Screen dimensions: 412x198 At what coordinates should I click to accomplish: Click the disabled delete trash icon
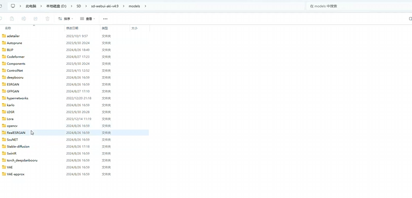[x=47, y=18]
